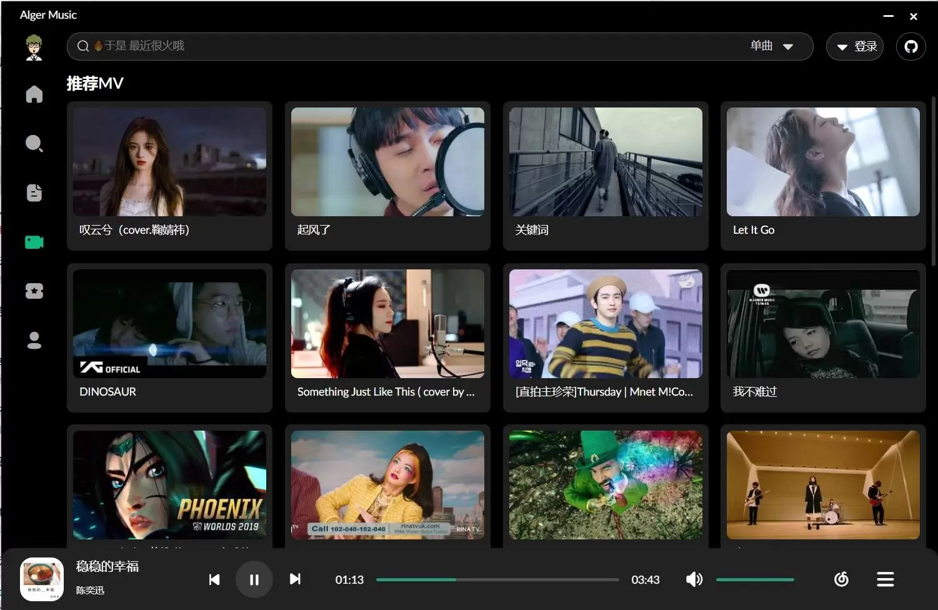
Task: Play the band on stage MV thumbnail
Action: 823,485
